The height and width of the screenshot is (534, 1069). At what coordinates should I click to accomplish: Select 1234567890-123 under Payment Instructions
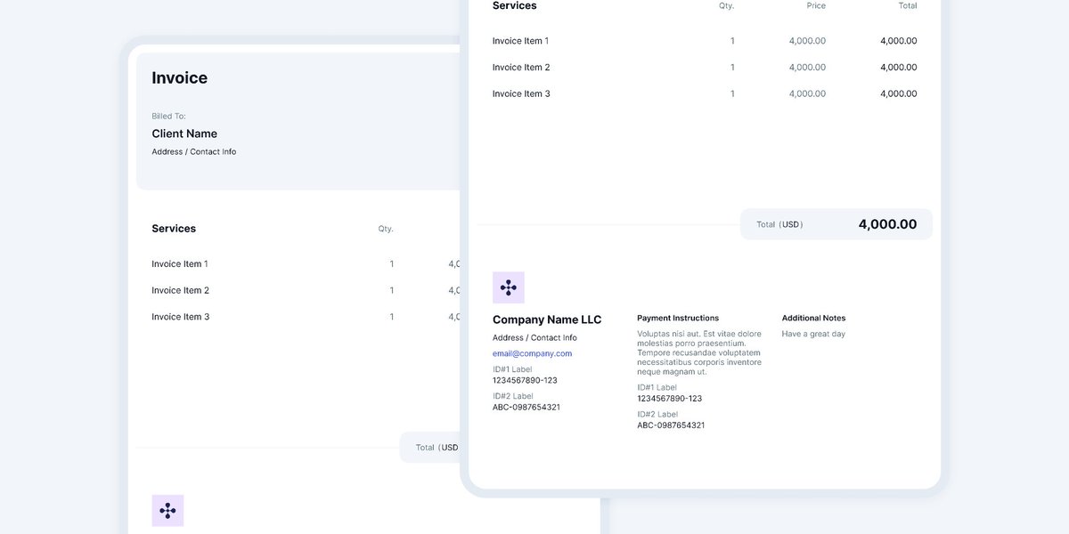coord(669,398)
